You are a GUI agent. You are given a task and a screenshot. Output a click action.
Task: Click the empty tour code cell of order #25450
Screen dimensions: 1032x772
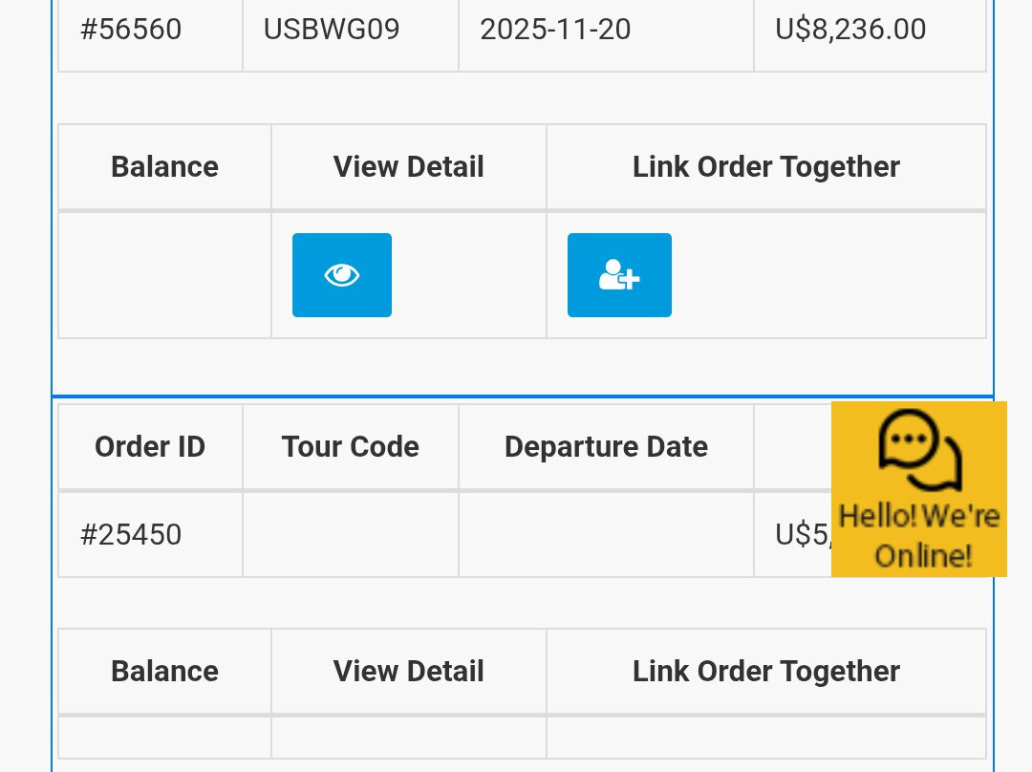[x=351, y=535]
